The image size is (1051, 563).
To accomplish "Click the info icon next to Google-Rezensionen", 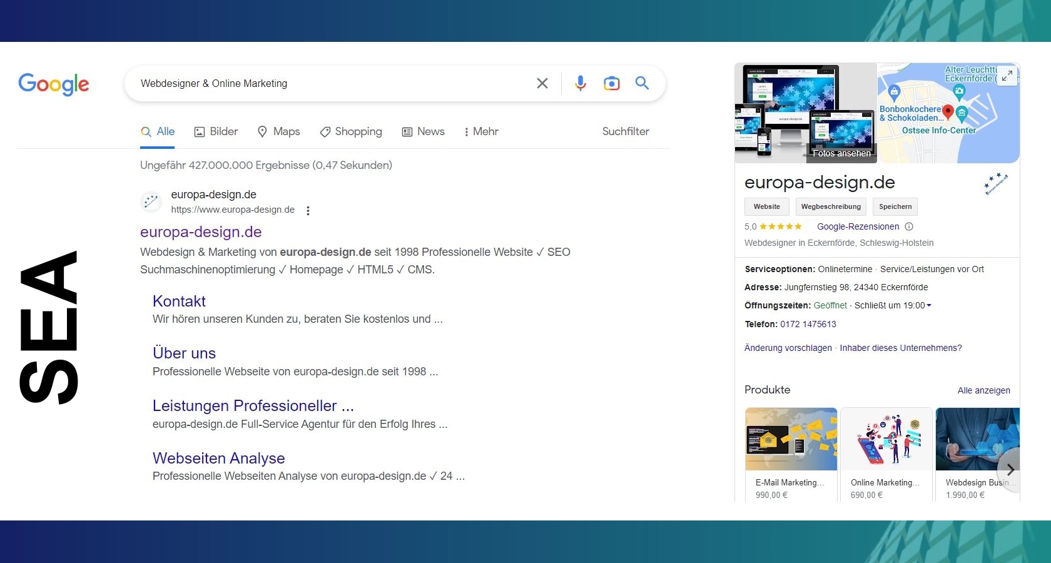I will coord(909,226).
